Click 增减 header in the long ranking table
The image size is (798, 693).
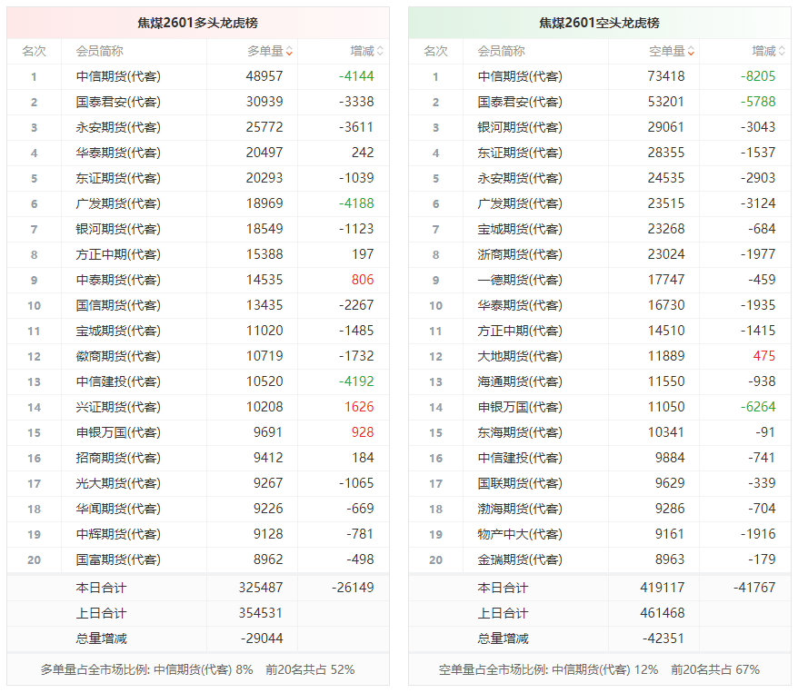point(363,52)
